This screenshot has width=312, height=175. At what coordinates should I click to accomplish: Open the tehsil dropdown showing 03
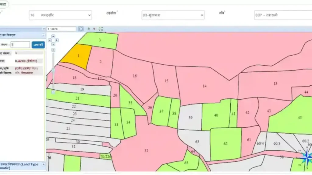[173, 15]
